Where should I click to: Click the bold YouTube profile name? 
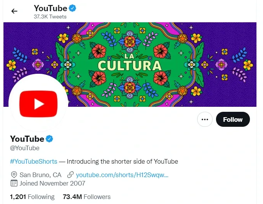[27, 139]
